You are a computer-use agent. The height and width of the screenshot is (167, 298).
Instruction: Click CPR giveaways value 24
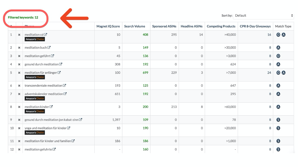[269, 73]
